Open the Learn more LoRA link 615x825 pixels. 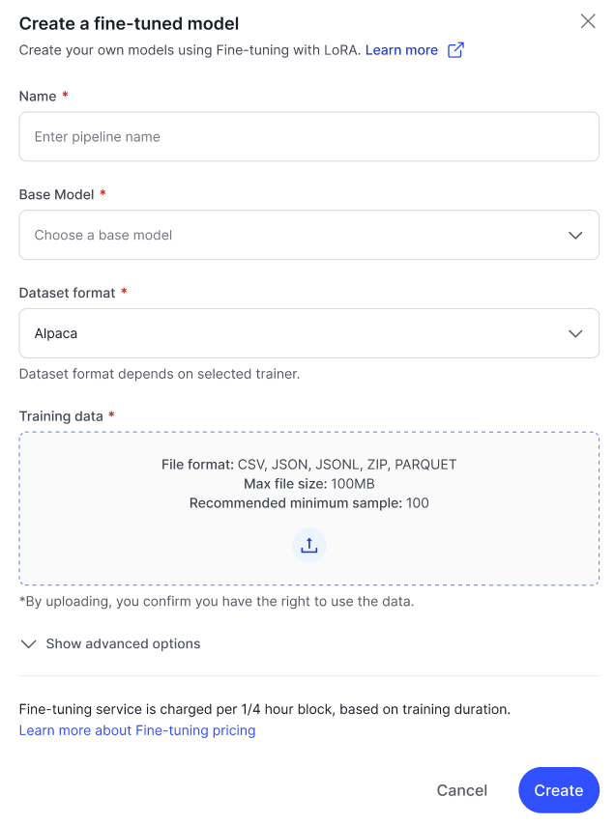tap(401, 50)
